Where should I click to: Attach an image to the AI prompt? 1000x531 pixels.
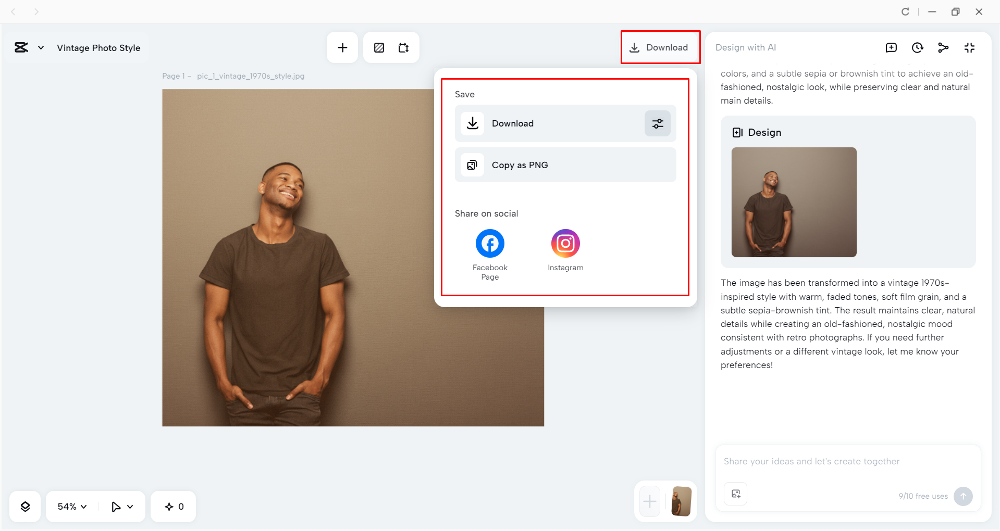click(x=736, y=494)
